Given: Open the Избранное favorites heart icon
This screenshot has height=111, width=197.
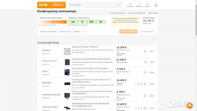Looking at the screenshot, I should click(139, 5).
